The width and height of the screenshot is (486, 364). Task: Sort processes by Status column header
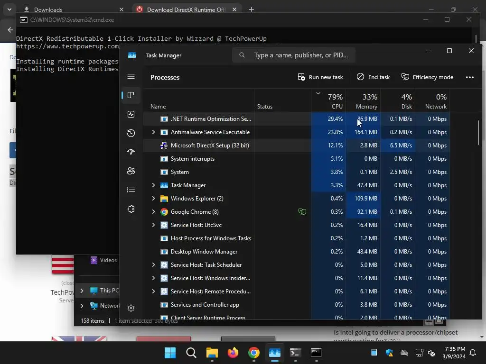[x=283, y=100]
